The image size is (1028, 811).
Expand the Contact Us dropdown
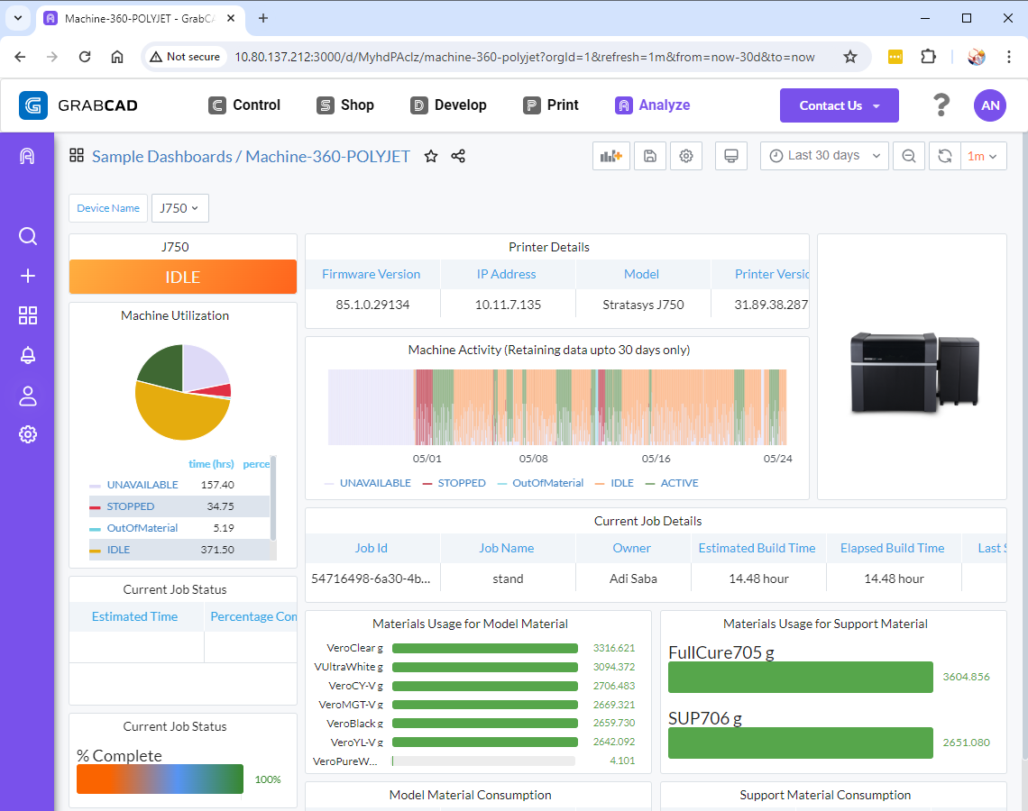click(839, 105)
